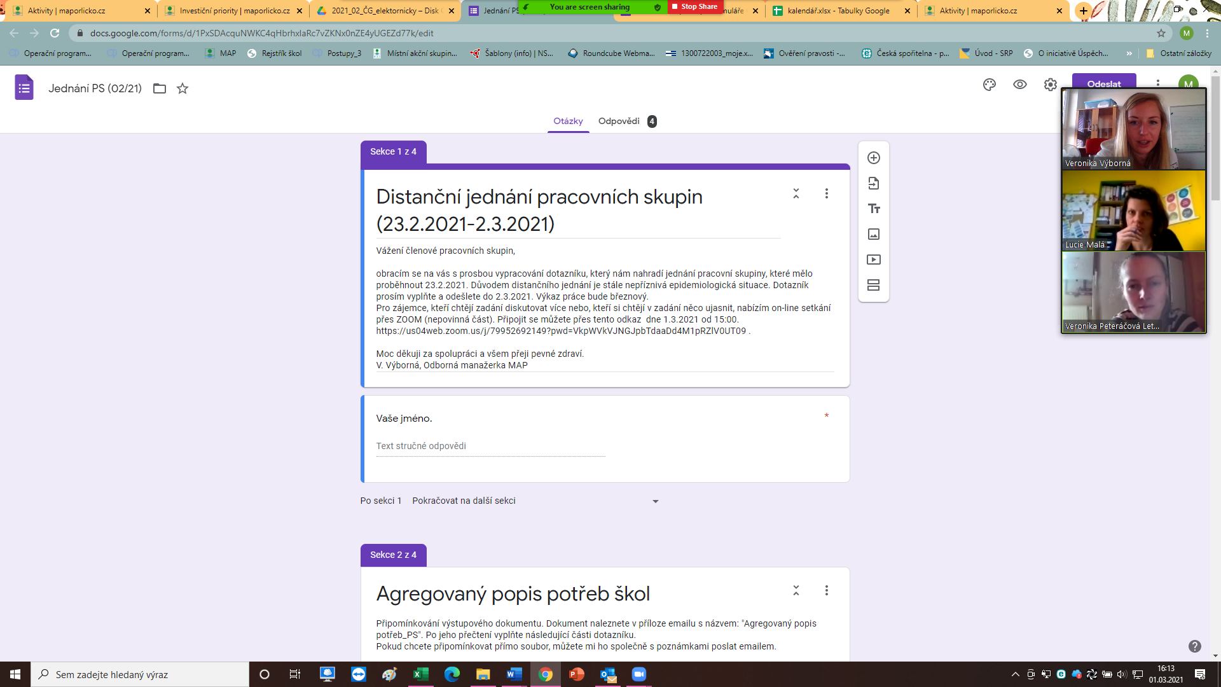Add a video to the form
Screen dimensions: 1221x687
873,260
